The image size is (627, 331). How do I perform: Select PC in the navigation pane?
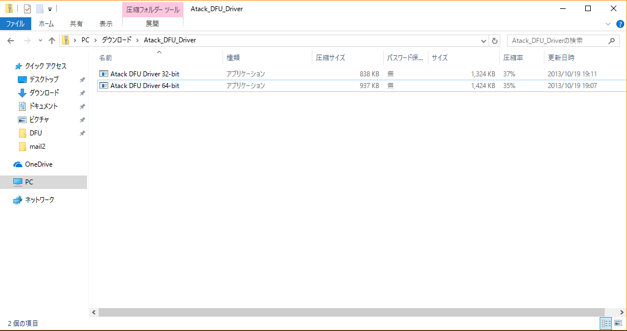tap(44, 182)
